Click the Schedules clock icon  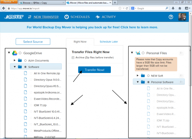(67, 17)
